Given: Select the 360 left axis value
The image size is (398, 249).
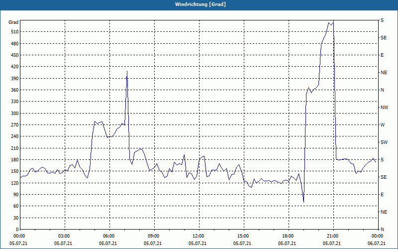Looking at the screenshot, I should tap(15, 90).
